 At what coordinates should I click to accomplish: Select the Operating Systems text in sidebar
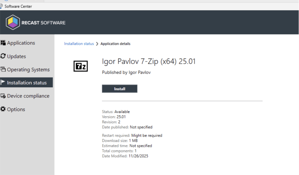click(28, 69)
